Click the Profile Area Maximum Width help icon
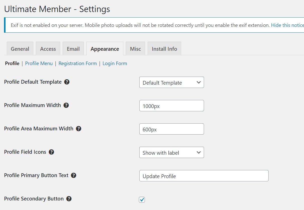 (78, 128)
